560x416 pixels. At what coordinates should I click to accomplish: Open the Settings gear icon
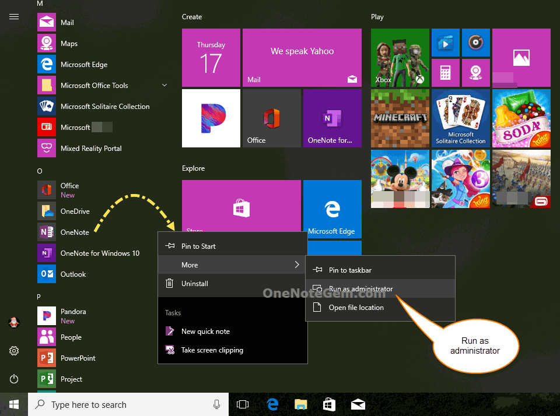pyautogui.click(x=14, y=351)
